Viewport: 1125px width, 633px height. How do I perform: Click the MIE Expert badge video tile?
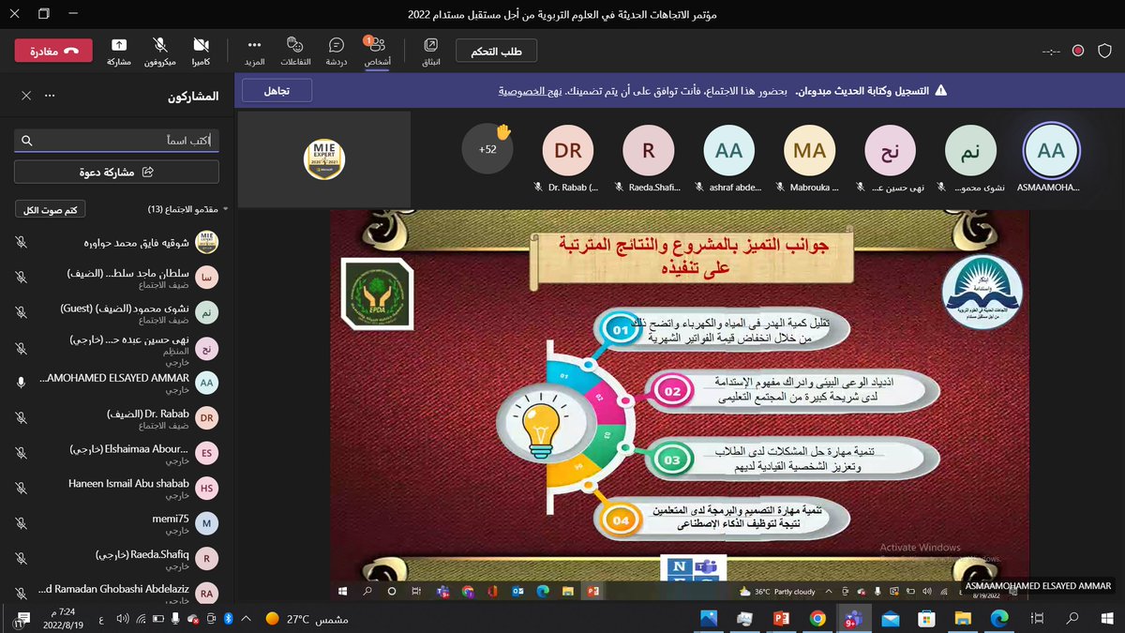click(323, 158)
